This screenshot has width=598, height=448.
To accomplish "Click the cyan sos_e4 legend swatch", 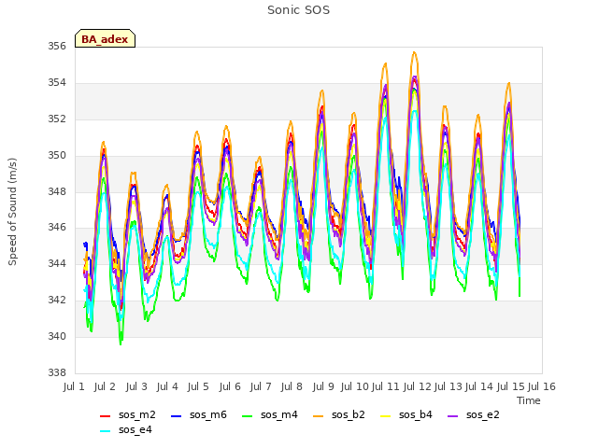I will click(x=105, y=431).
